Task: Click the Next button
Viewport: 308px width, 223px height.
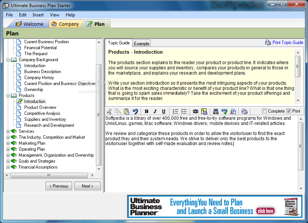Action: coord(87,186)
